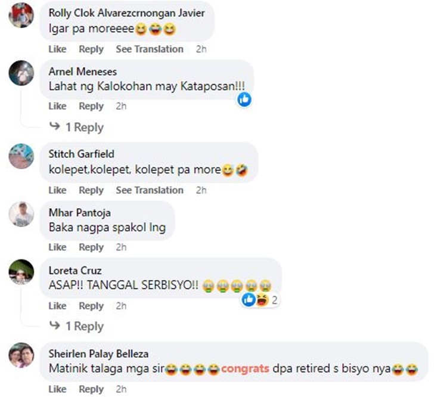The height and width of the screenshot is (397, 447).
Task: Click Loreta Cruz's profile avatar
Action: coord(21,272)
